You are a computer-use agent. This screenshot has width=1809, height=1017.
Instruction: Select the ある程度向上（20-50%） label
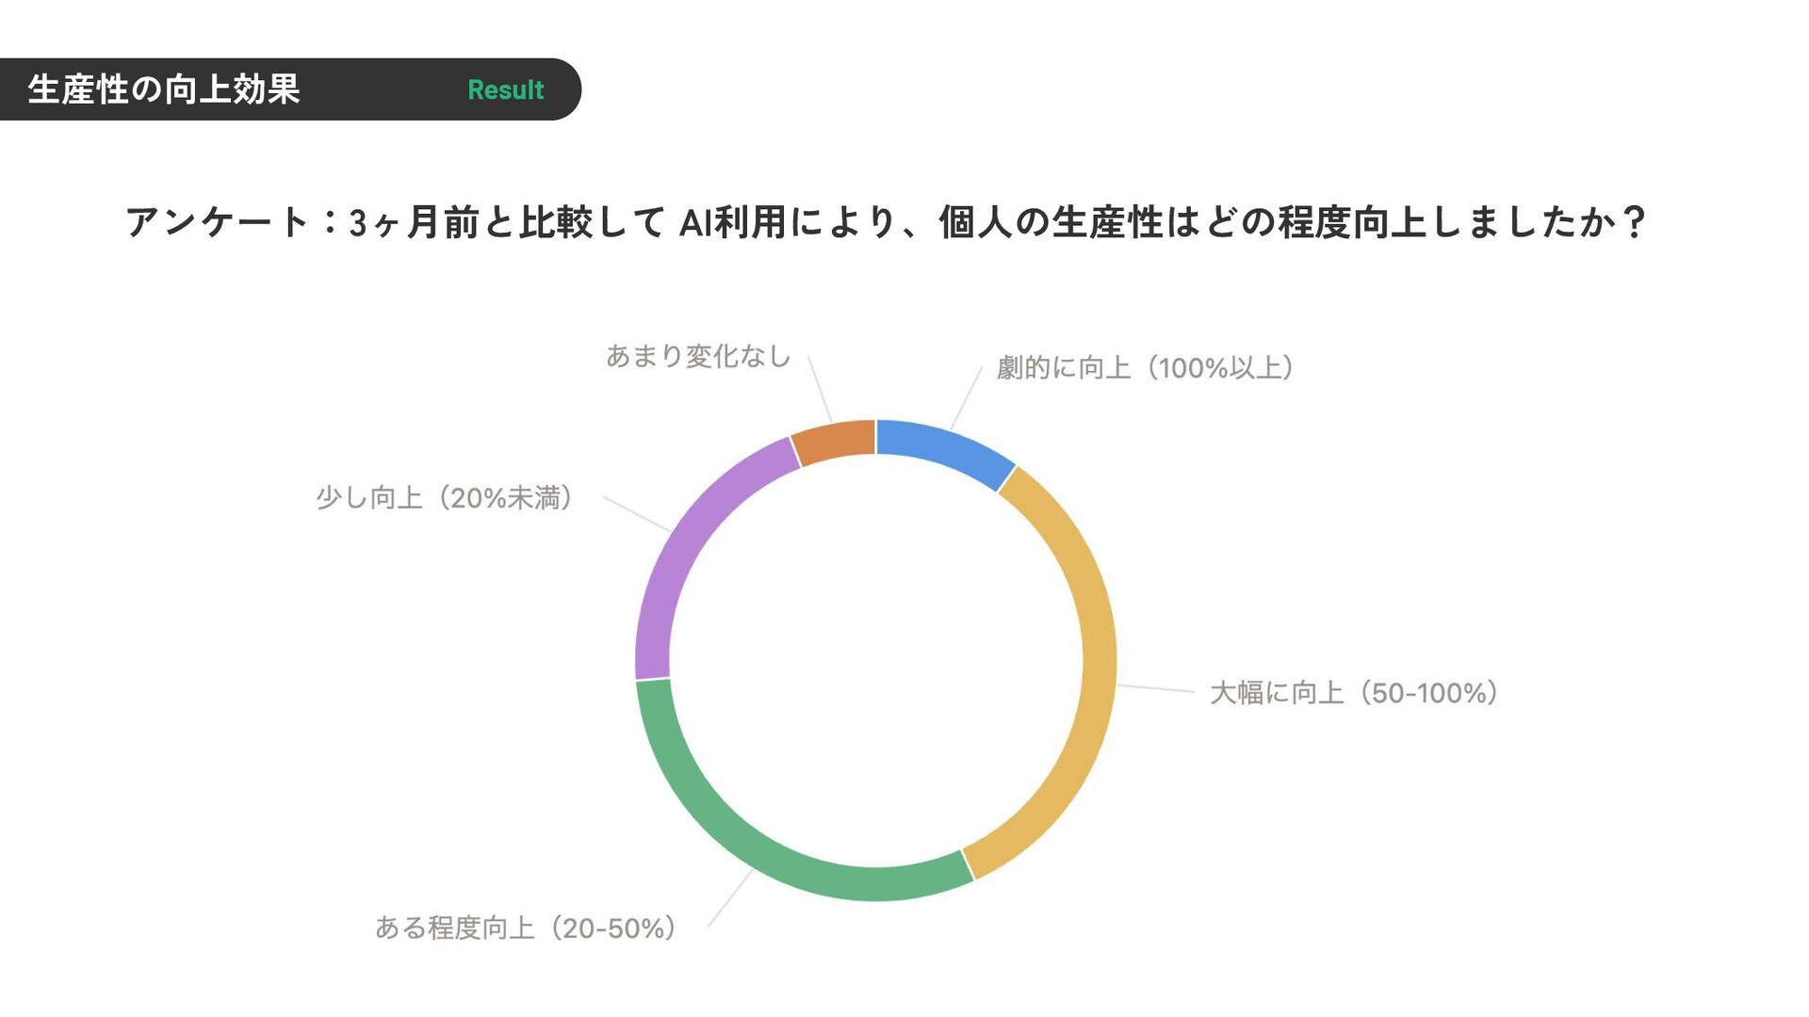click(x=526, y=928)
